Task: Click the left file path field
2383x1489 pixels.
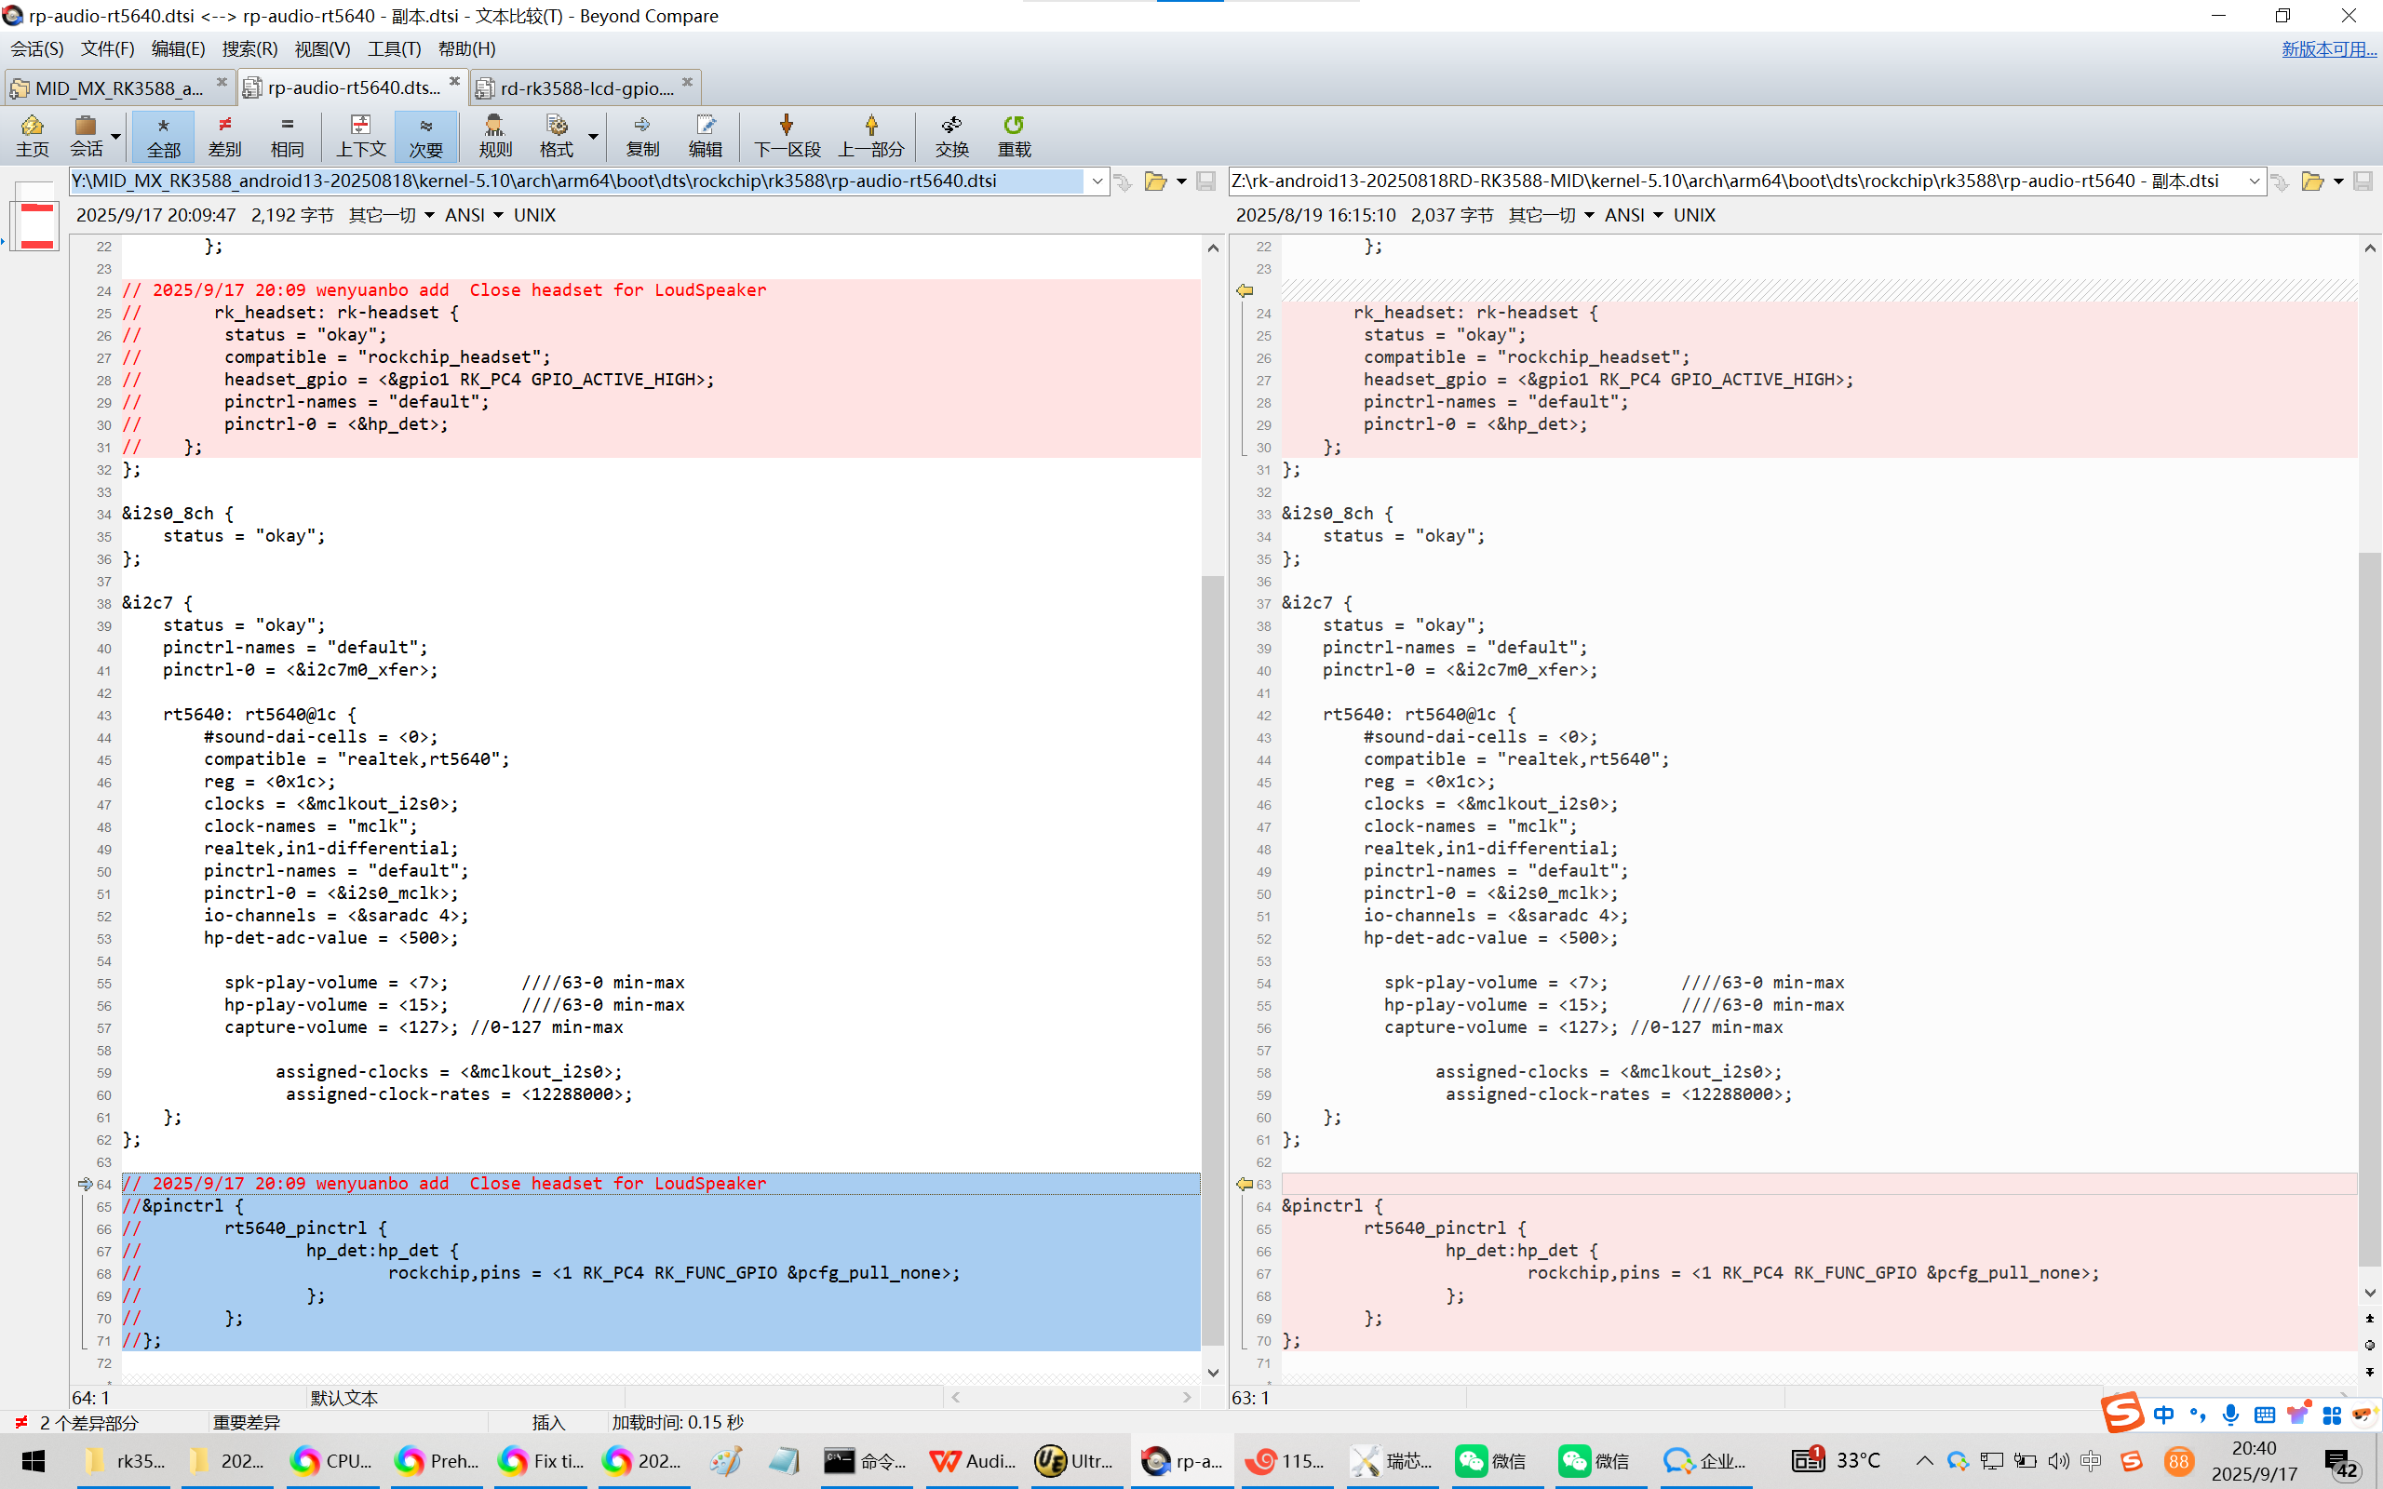Action: pyautogui.click(x=577, y=181)
